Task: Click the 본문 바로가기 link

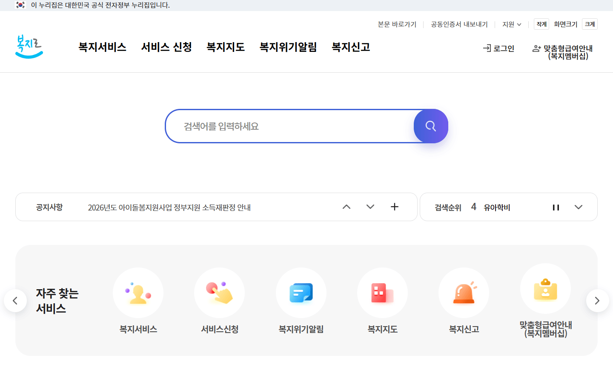Action: coord(397,24)
